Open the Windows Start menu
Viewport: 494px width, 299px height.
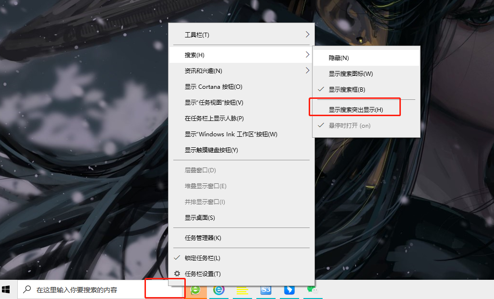[7, 289]
